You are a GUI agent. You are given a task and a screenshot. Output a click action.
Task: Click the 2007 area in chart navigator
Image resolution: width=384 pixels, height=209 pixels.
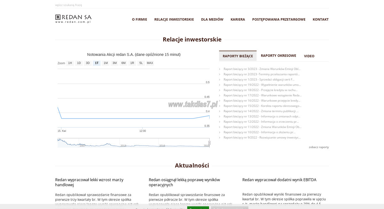coord(83,146)
